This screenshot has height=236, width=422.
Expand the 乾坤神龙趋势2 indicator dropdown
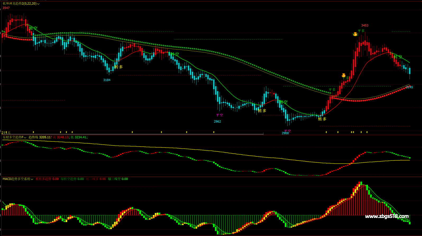[x=39, y=4]
